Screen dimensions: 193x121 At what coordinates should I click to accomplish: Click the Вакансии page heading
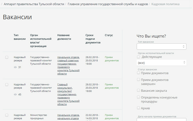point(17,17)
